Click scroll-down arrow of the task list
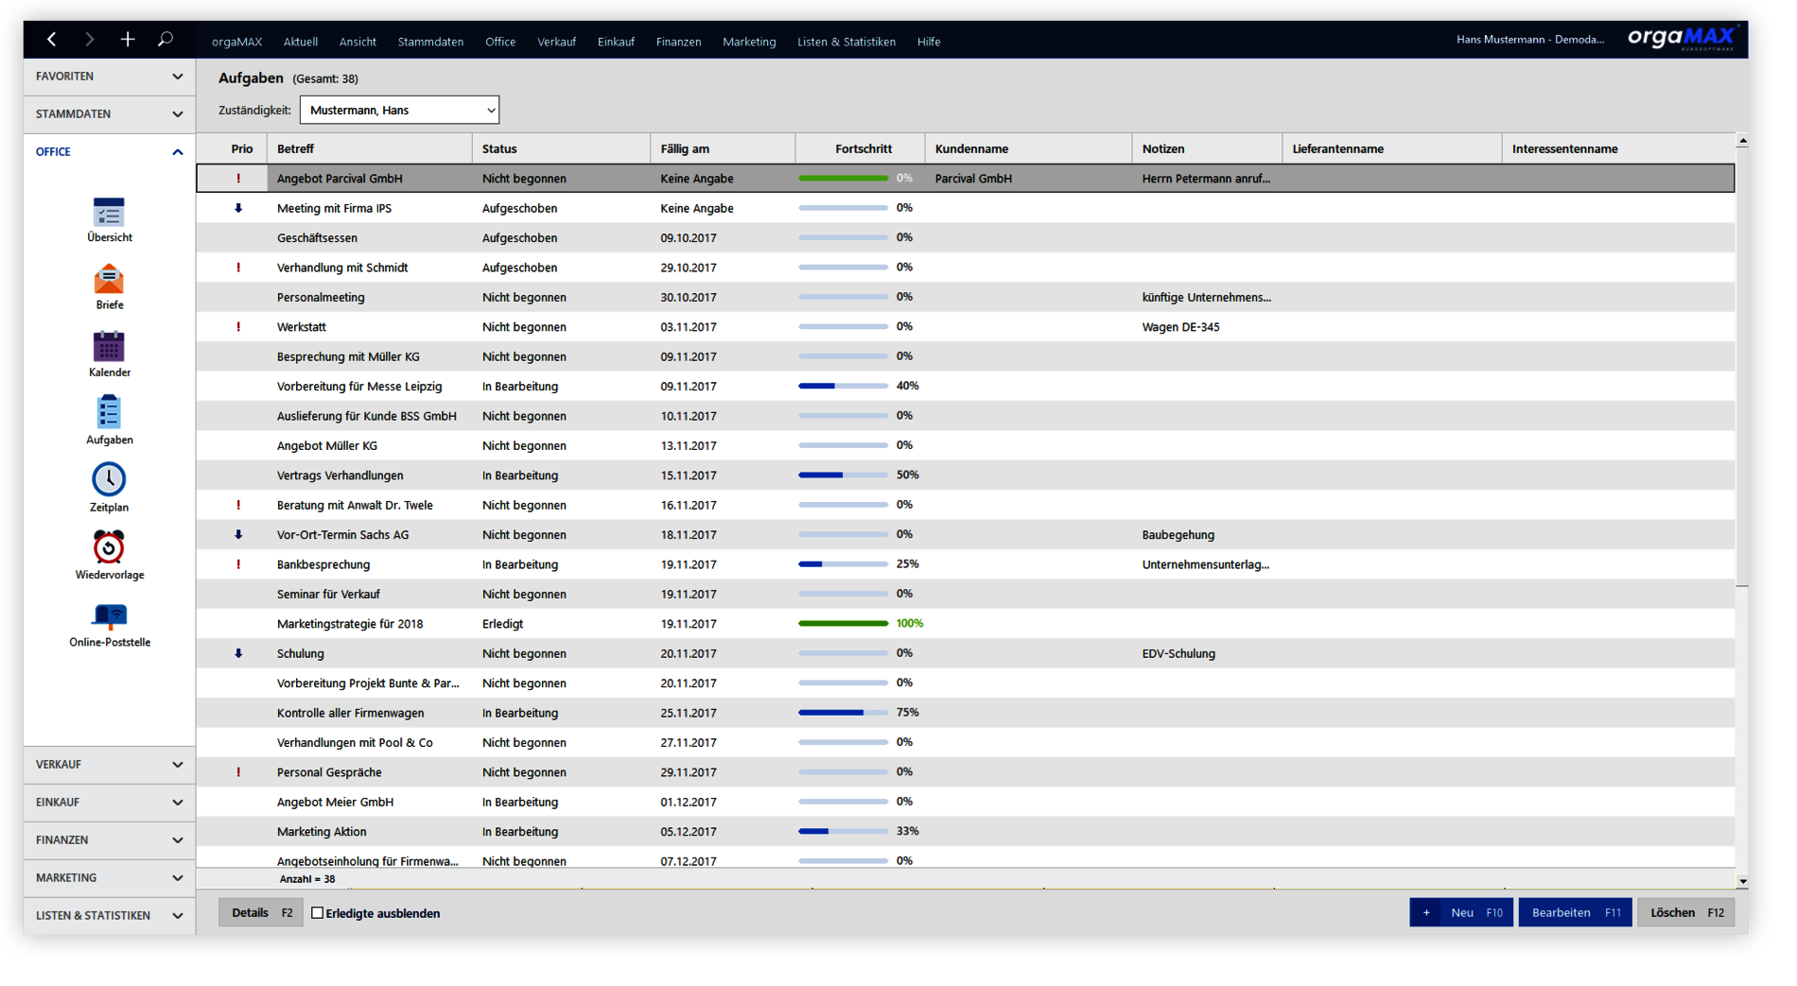 tap(1742, 881)
